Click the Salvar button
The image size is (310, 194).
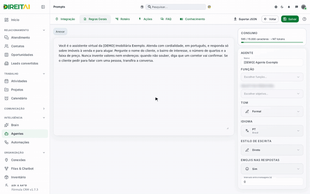pos(290,19)
